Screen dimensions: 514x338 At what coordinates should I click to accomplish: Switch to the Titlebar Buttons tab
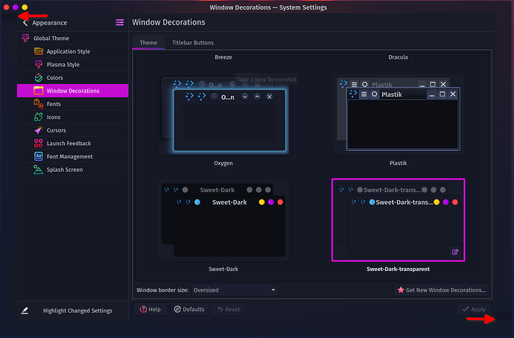tap(193, 42)
